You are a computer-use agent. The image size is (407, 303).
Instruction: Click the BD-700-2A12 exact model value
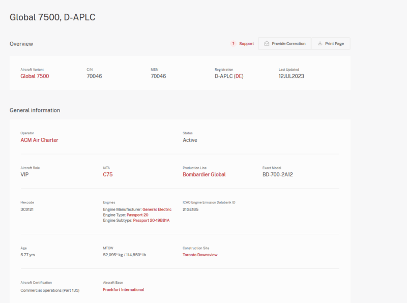[x=279, y=174]
